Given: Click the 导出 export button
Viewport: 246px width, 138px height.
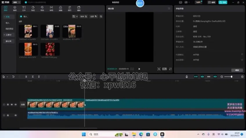Looking at the screenshot, I should pyautogui.click(x=223, y=2).
